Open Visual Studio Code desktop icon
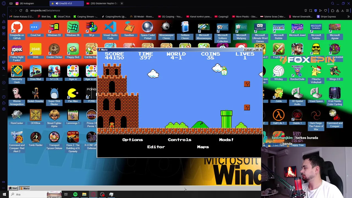This screenshot has width=352, height=198. coord(110,30)
